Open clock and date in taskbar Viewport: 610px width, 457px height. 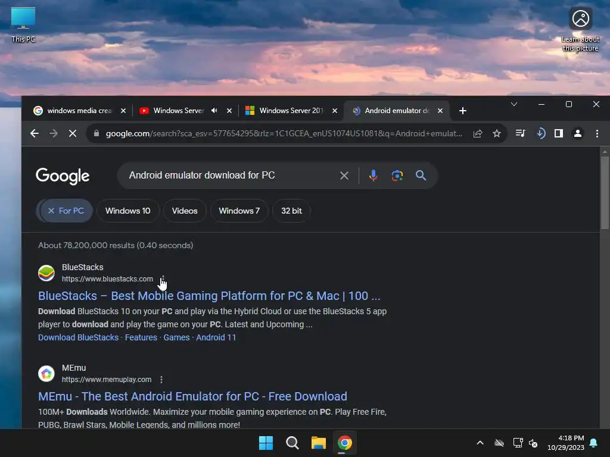[x=566, y=443]
